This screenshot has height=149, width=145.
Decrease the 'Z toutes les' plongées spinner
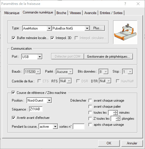[118, 120]
